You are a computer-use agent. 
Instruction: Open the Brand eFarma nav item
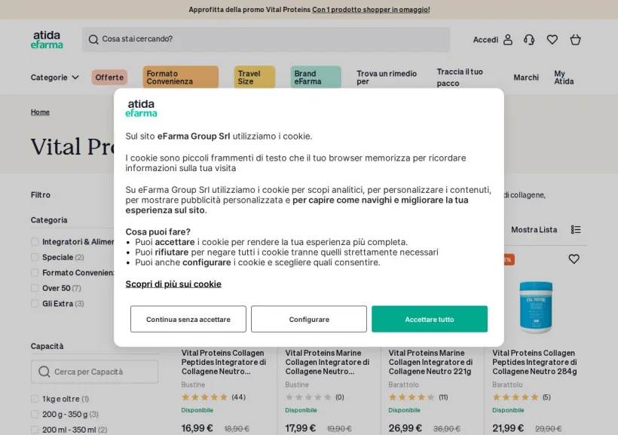pyautogui.click(x=316, y=78)
